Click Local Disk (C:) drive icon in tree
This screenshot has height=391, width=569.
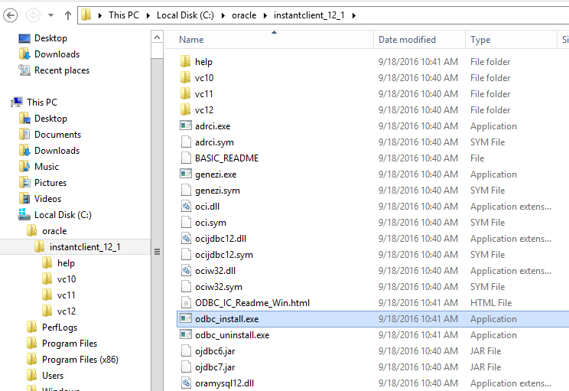tap(24, 214)
